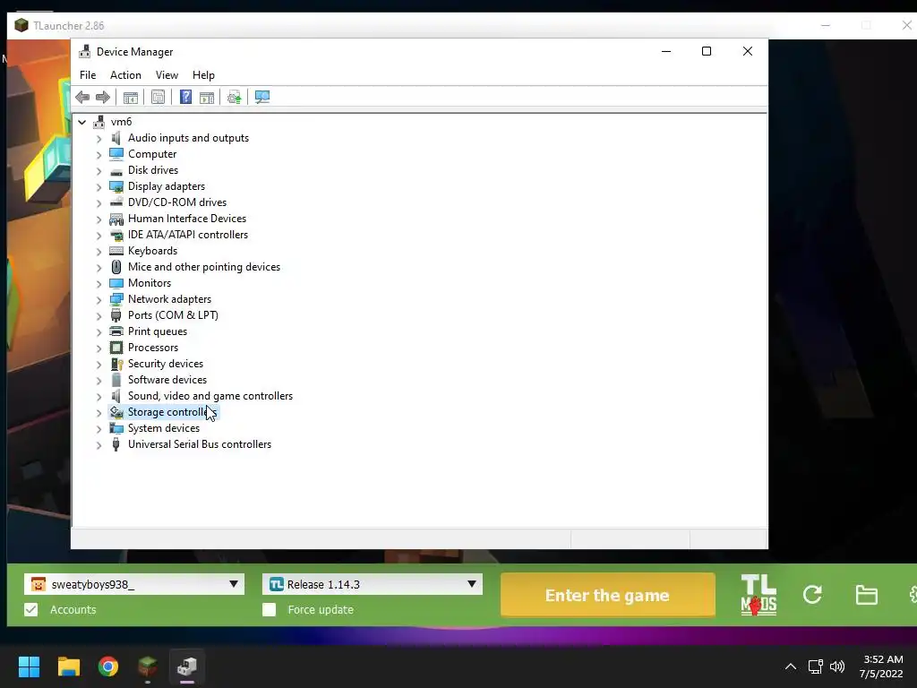The height and width of the screenshot is (688, 917).
Task: Expand the Monitors category
Action: pos(99,284)
